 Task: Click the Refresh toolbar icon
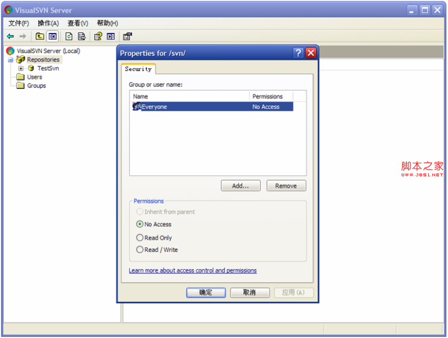(69, 36)
